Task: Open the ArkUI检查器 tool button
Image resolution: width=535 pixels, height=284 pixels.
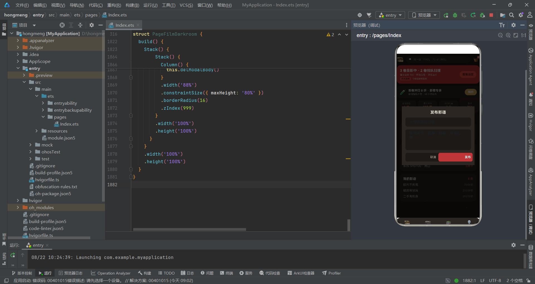Action: click(x=301, y=273)
